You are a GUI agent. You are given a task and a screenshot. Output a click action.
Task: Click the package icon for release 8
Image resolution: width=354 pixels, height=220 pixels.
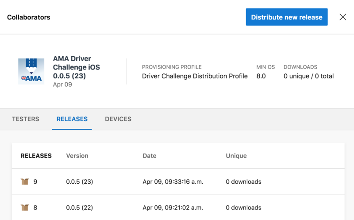click(25, 207)
